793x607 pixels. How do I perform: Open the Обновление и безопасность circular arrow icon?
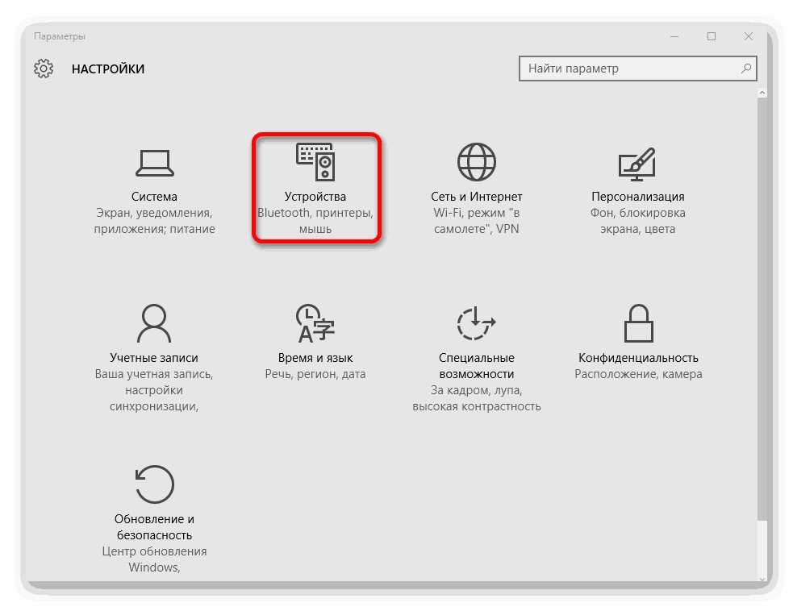[x=154, y=484]
